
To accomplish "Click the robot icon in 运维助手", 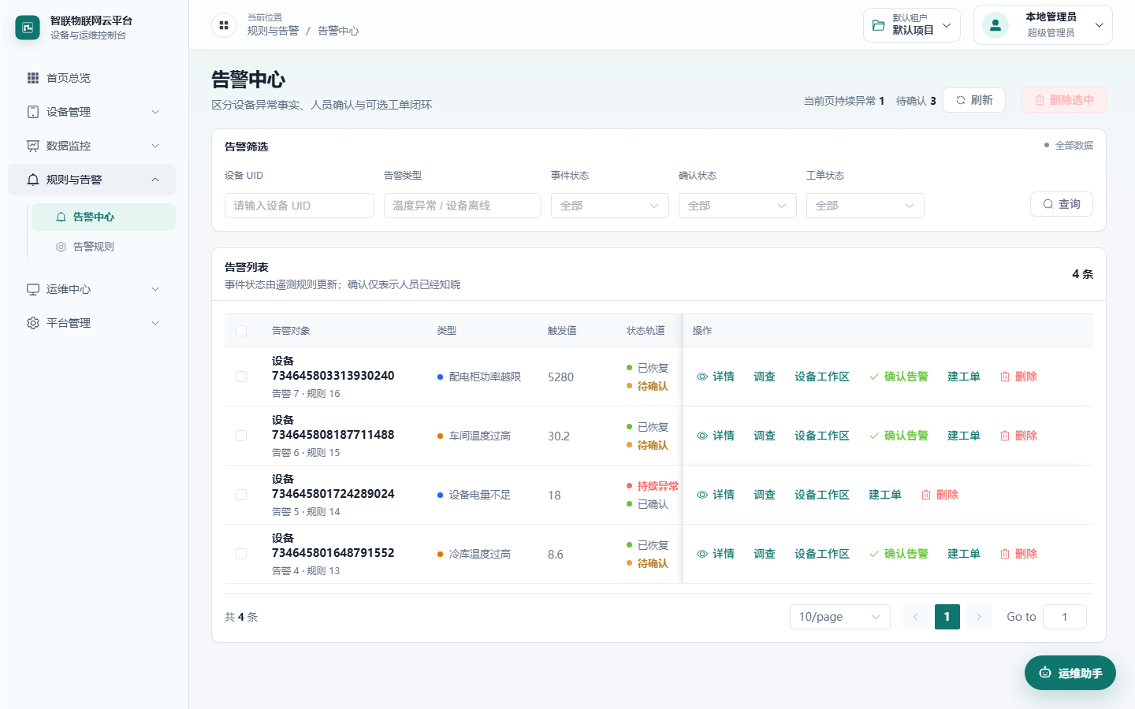I will pyautogui.click(x=1045, y=673).
